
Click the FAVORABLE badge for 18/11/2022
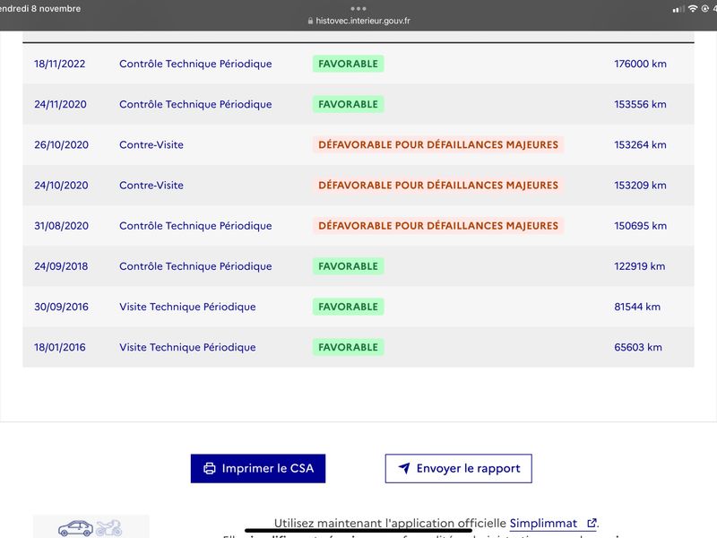[x=348, y=64]
